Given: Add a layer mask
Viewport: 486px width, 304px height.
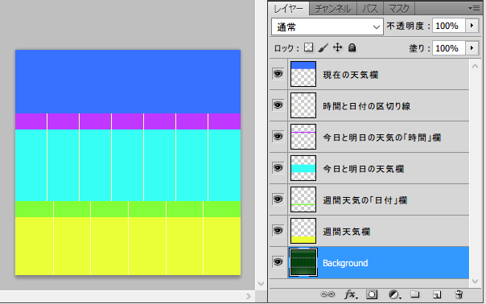Looking at the screenshot, I should (x=372, y=294).
